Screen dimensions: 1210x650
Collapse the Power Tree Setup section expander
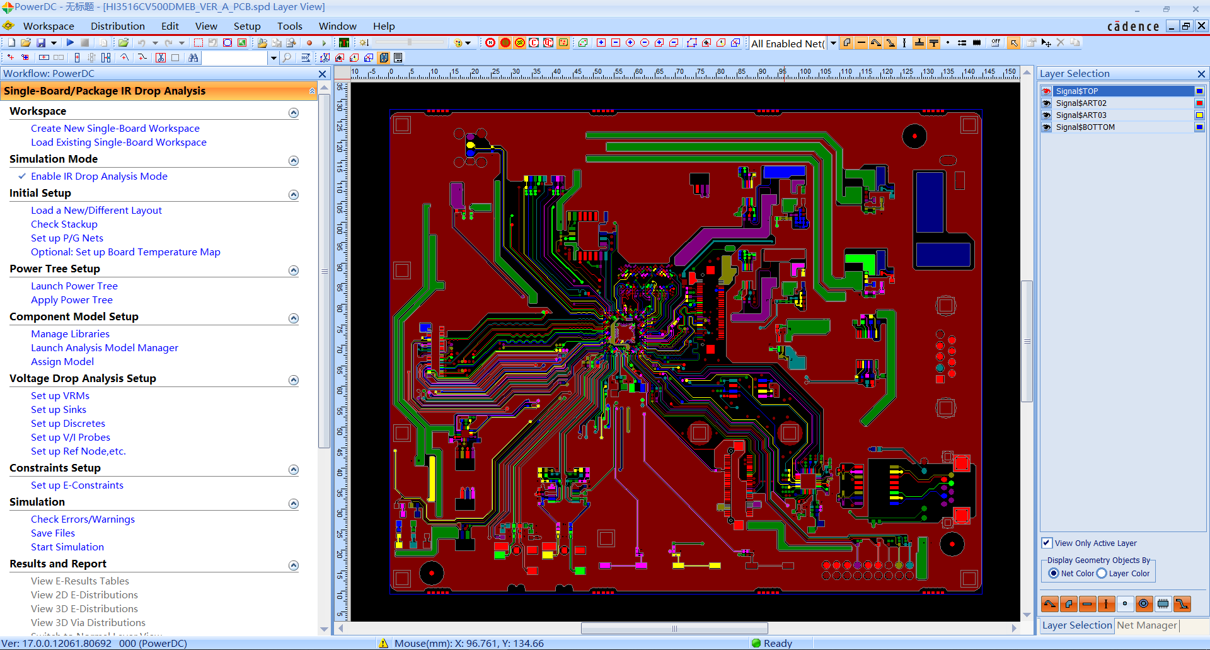tap(294, 270)
